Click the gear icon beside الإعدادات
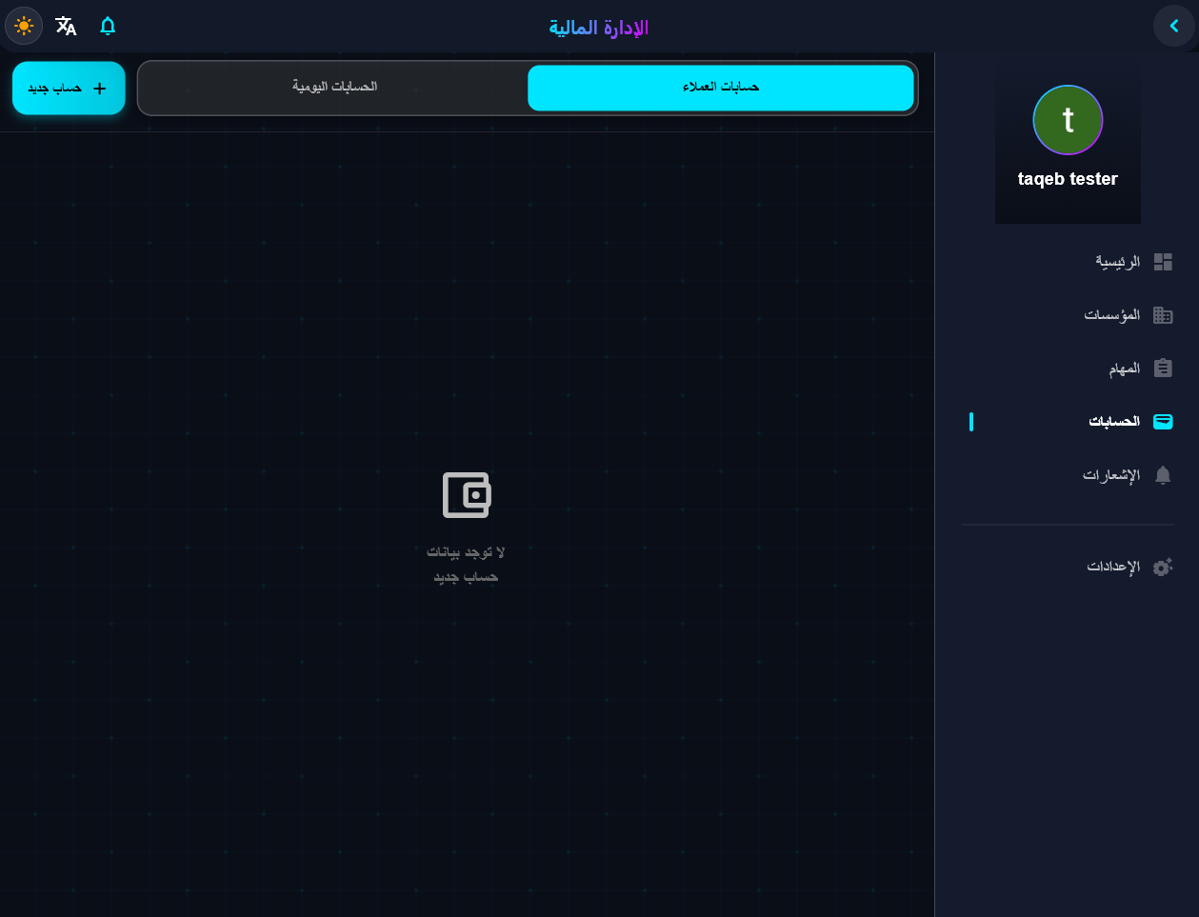Image resolution: width=1199 pixels, height=917 pixels. [1163, 568]
